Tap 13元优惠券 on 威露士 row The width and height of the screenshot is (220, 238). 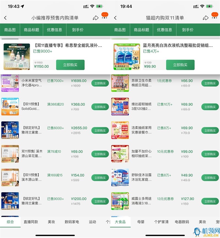point(165,199)
